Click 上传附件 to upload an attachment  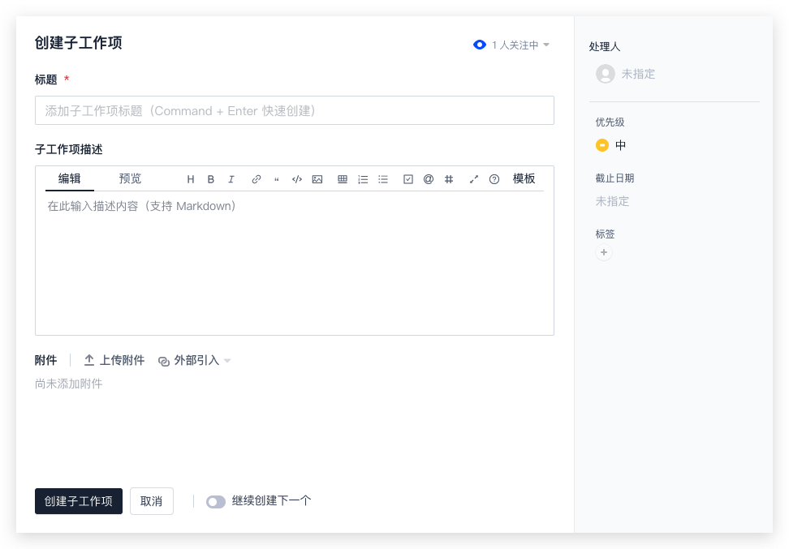[114, 361]
